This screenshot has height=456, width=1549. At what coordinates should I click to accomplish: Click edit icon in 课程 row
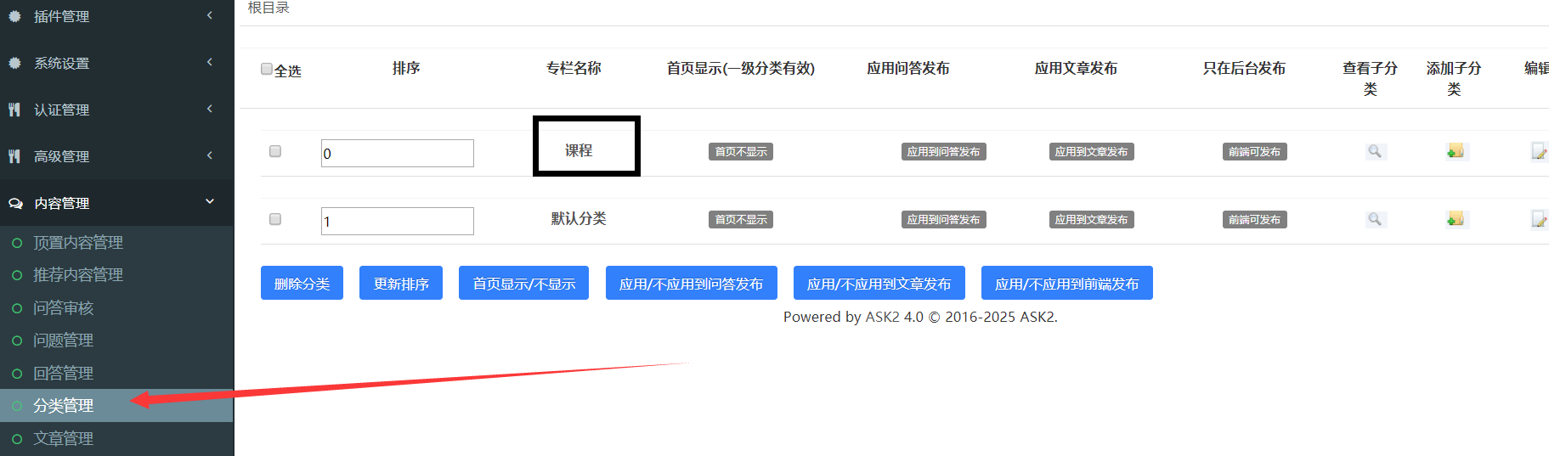[1538, 151]
